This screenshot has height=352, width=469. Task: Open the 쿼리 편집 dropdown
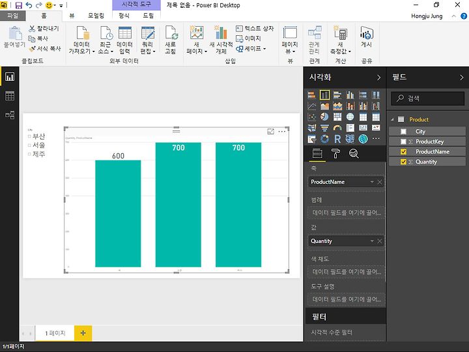(148, 40)
